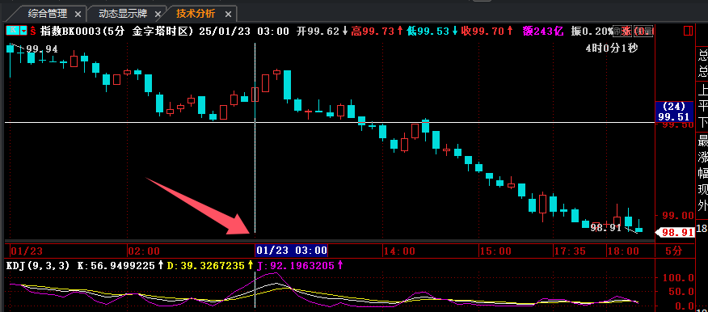Screen dimensions: 708x312
Task: Click the blue (24) 99.51 crosshair price box
Action: 674,112
